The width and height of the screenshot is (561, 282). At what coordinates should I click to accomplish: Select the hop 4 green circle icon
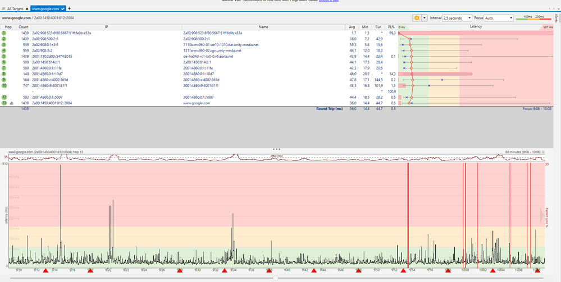pos(4,50)
